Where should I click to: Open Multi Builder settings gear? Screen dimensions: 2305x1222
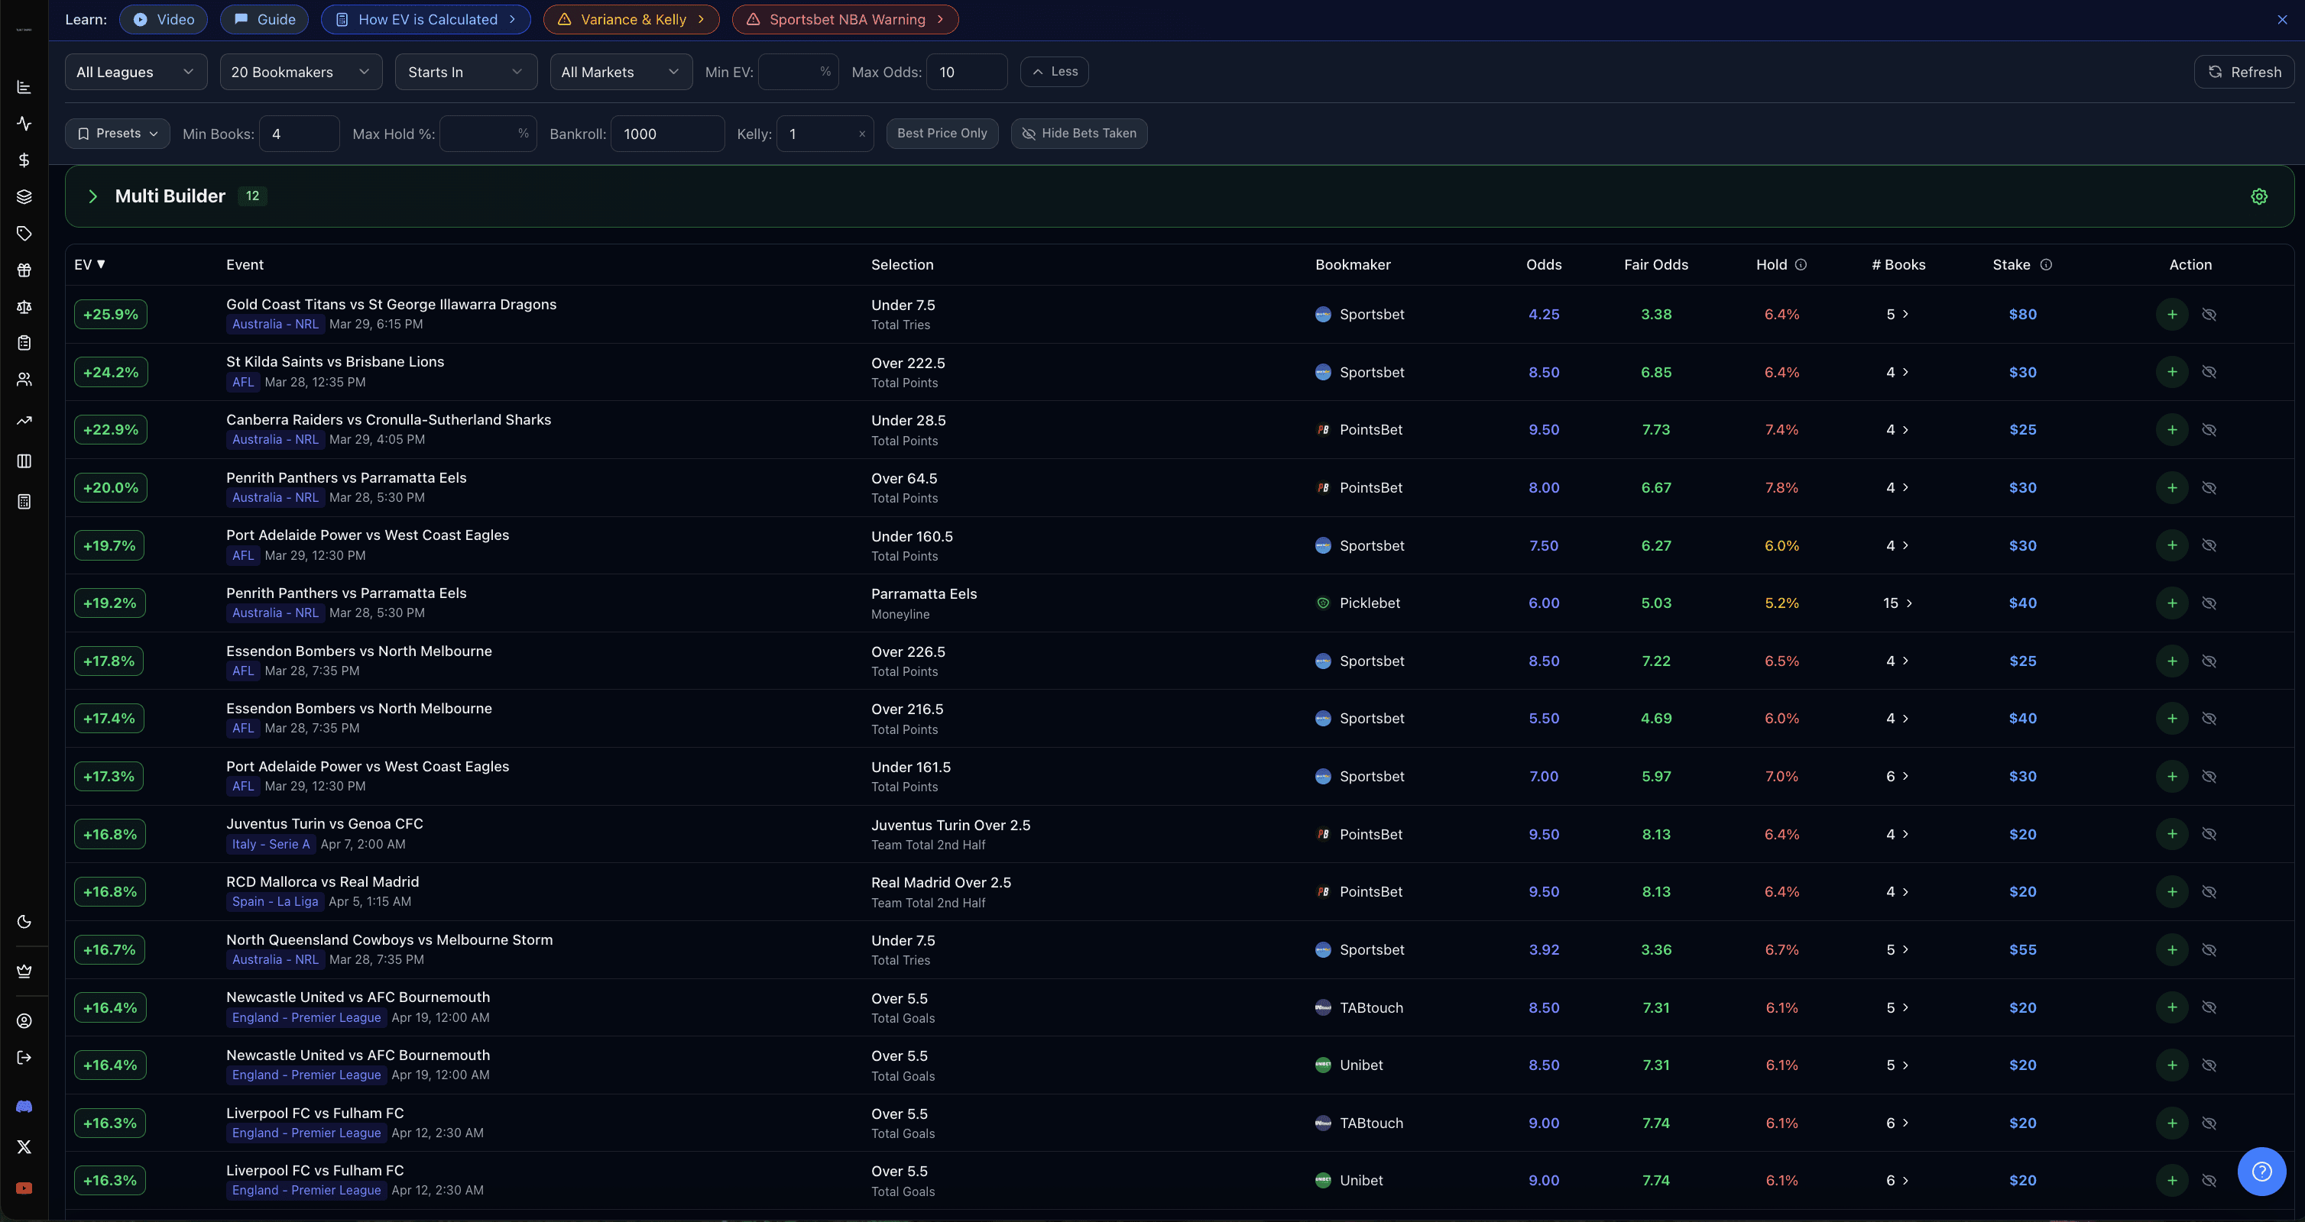pos(2258,196)
